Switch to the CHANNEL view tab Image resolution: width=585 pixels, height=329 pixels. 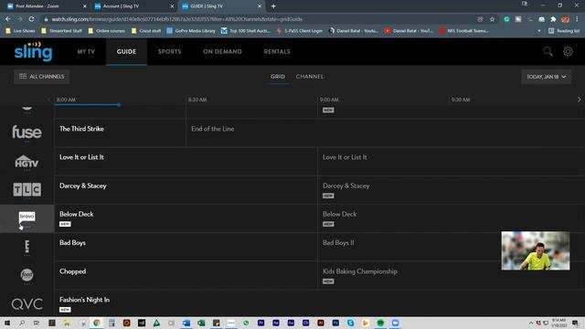pos(310,77)
